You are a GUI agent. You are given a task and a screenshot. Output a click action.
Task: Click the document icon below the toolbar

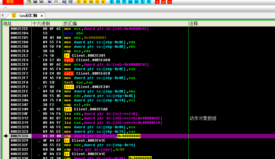coord(5,8)
